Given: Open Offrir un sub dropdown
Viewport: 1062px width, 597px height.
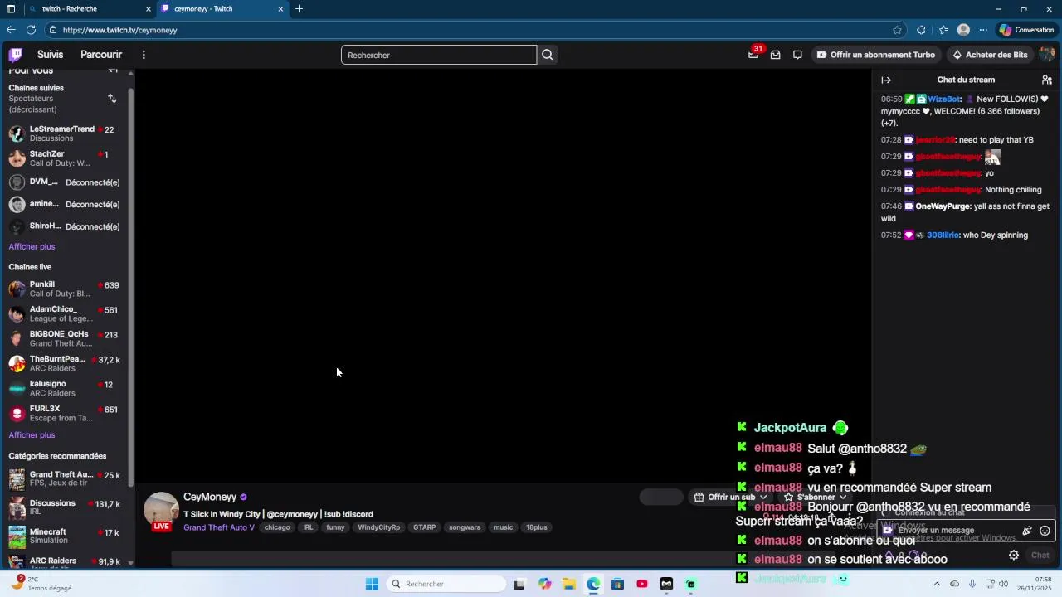Looking at the screenshot, I should (731, 498).
